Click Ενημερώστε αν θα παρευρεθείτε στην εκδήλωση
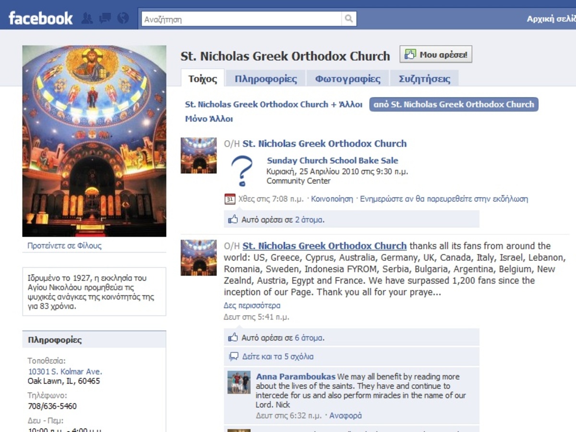The image size is (576, 432). point(444,199)
